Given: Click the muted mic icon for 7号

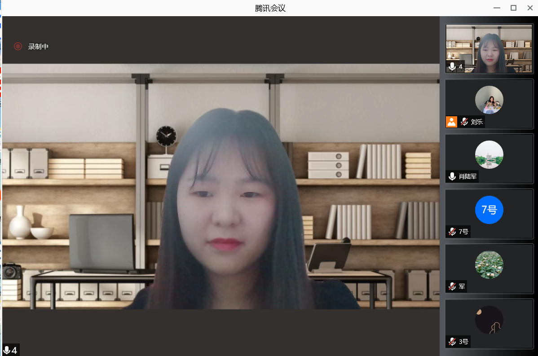Looking at the screenshot, I should (452, 232).
